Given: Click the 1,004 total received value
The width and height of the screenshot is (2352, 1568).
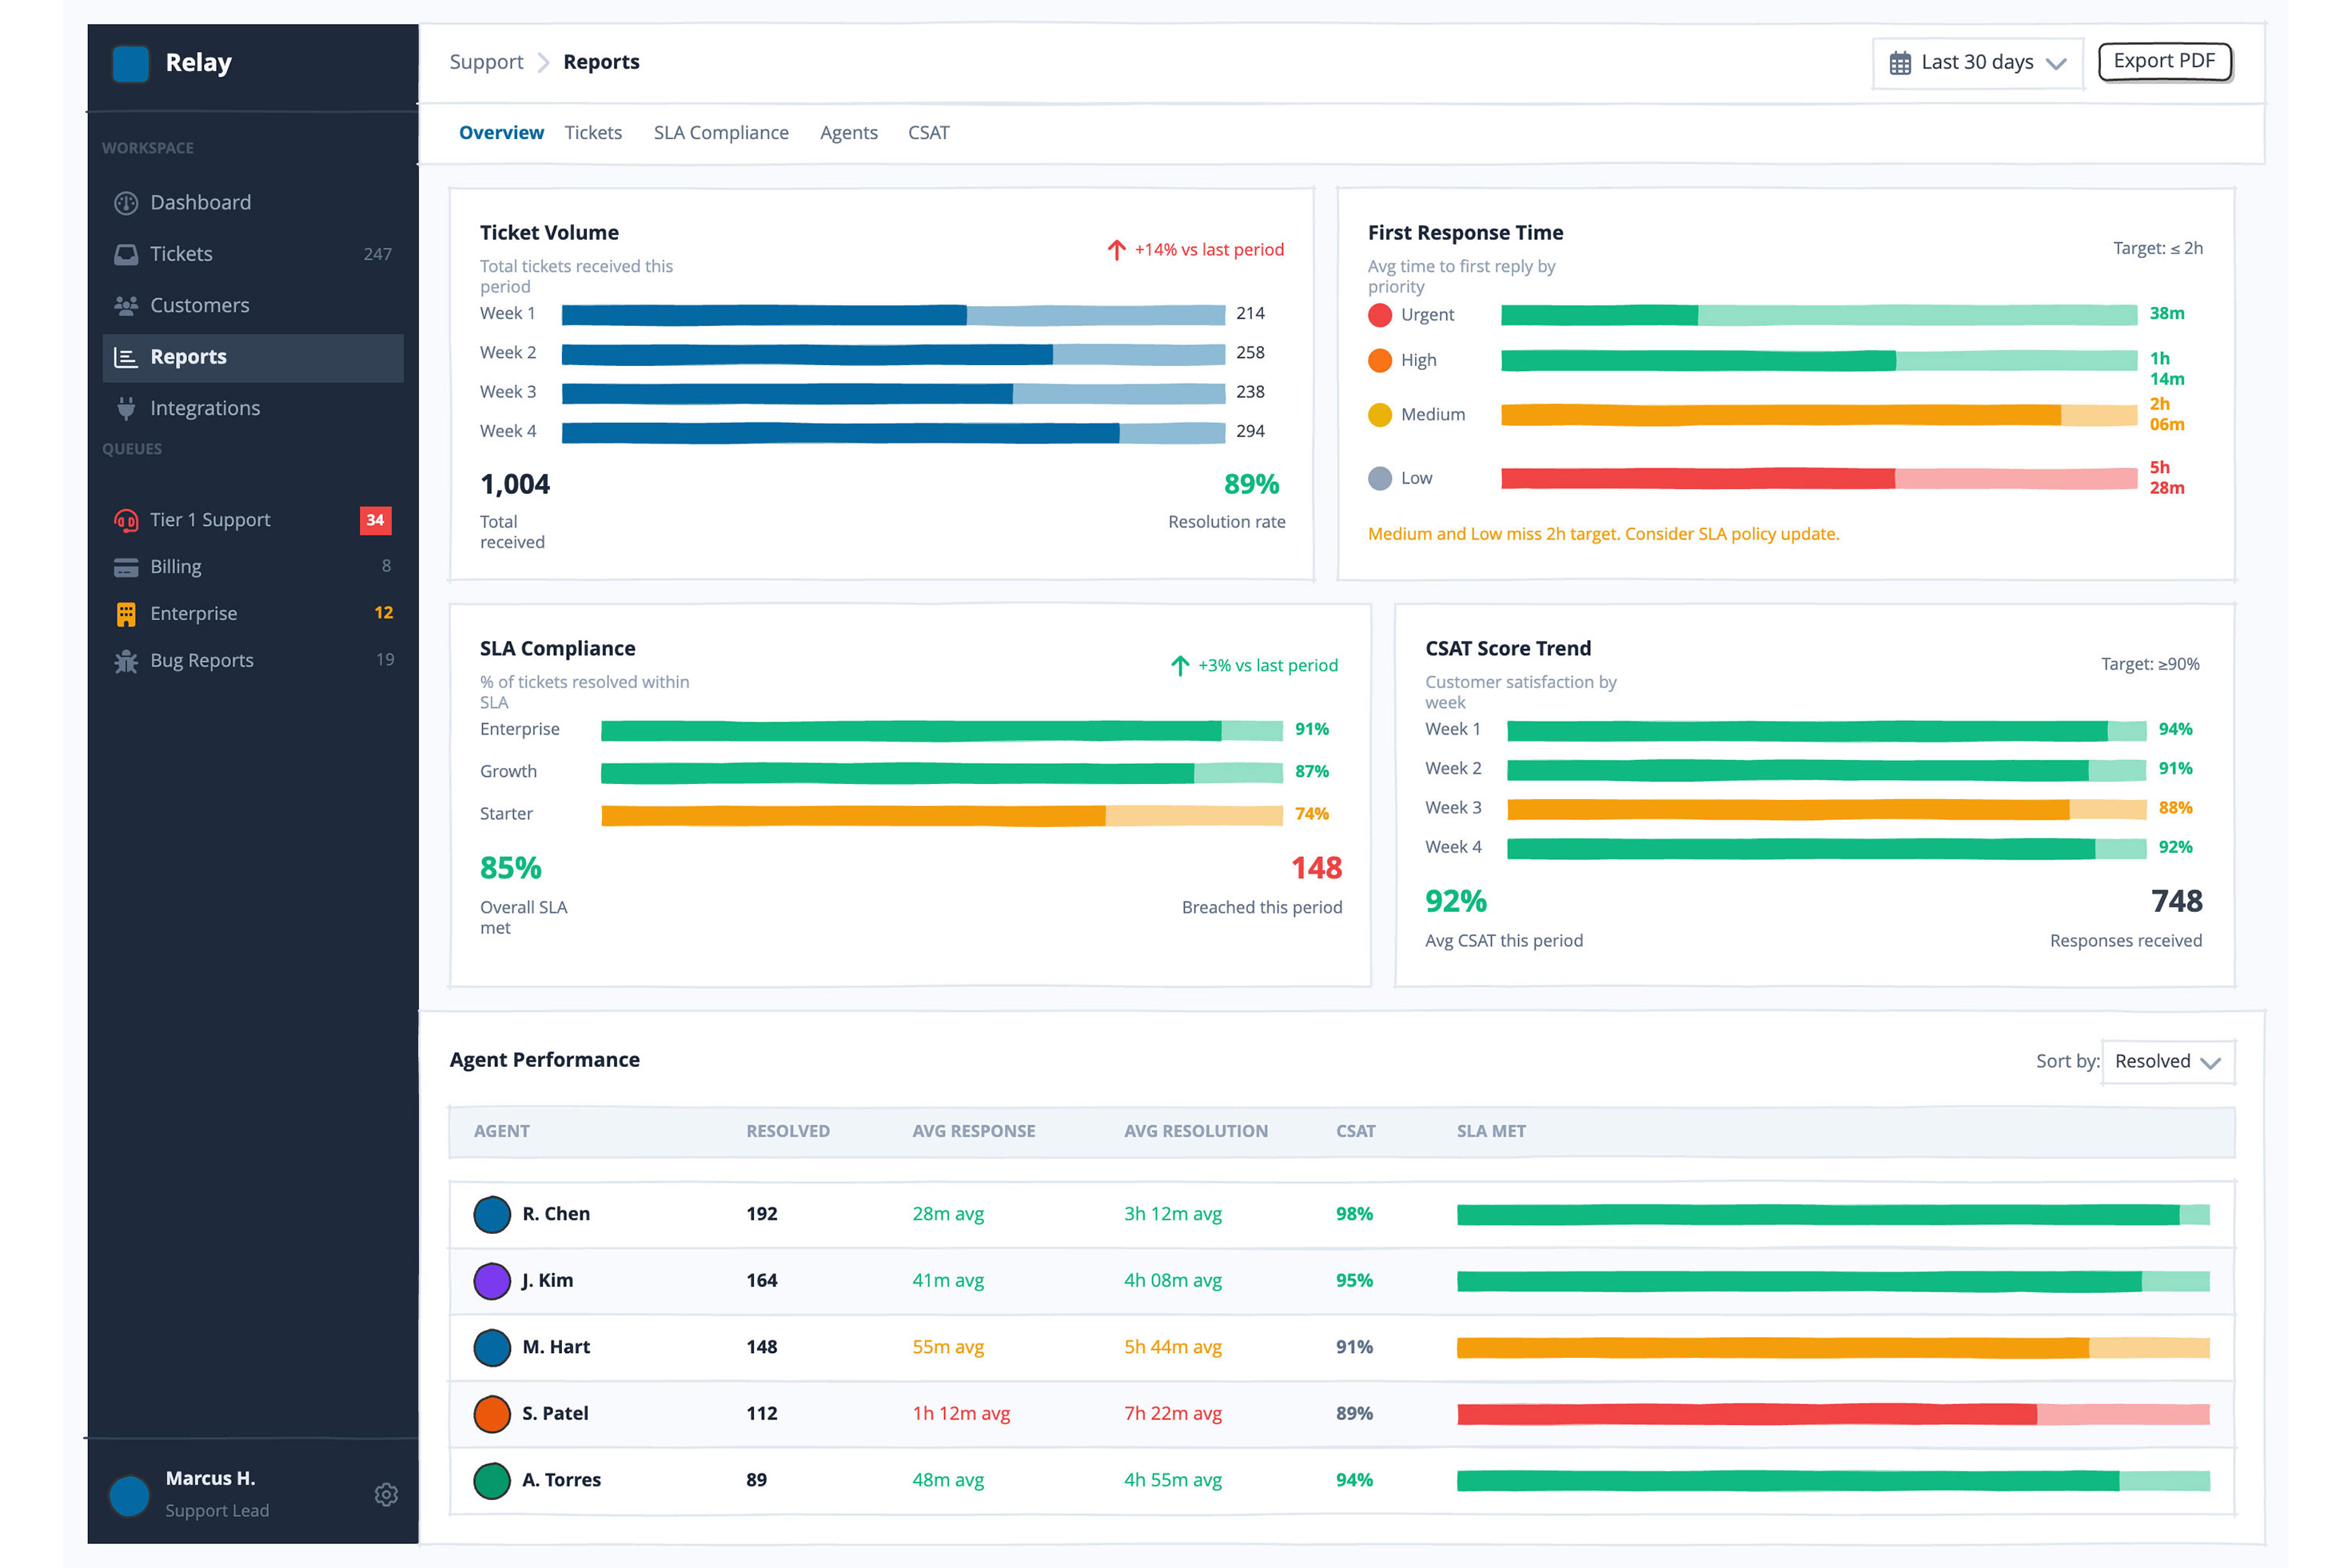Looking at the screenshot, I should click(515, 485).
